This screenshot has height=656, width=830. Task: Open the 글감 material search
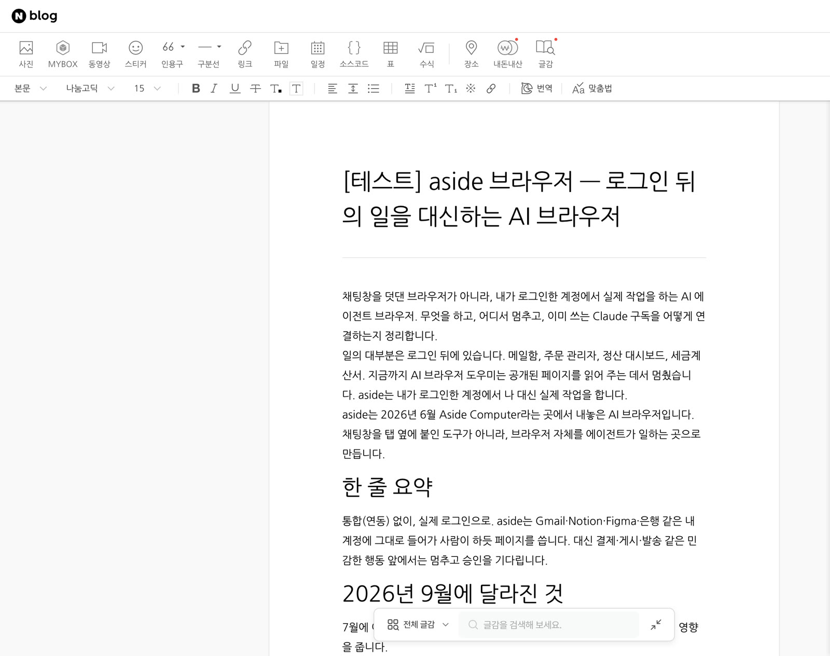(545, 54)
